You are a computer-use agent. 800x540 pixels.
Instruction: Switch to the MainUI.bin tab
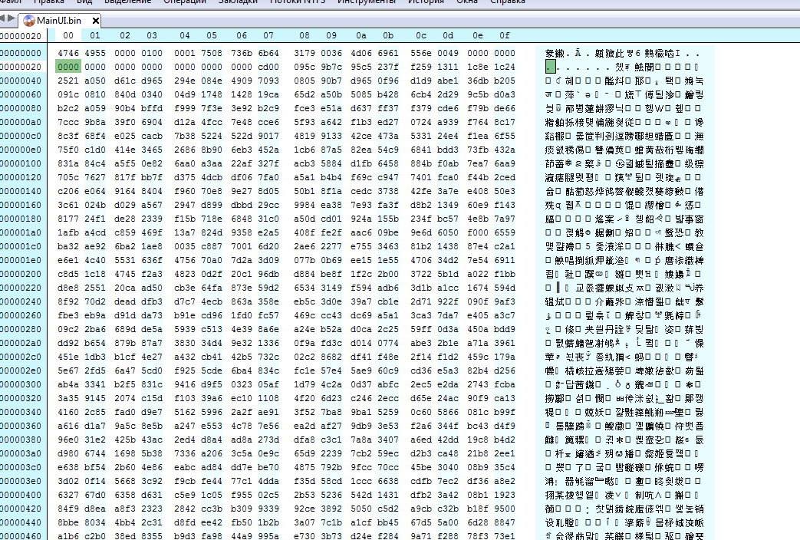tap(61, 21)
